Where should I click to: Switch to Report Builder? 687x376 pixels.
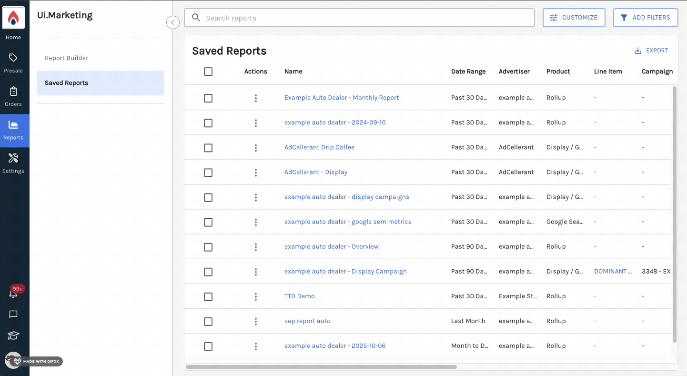point(66,58)
